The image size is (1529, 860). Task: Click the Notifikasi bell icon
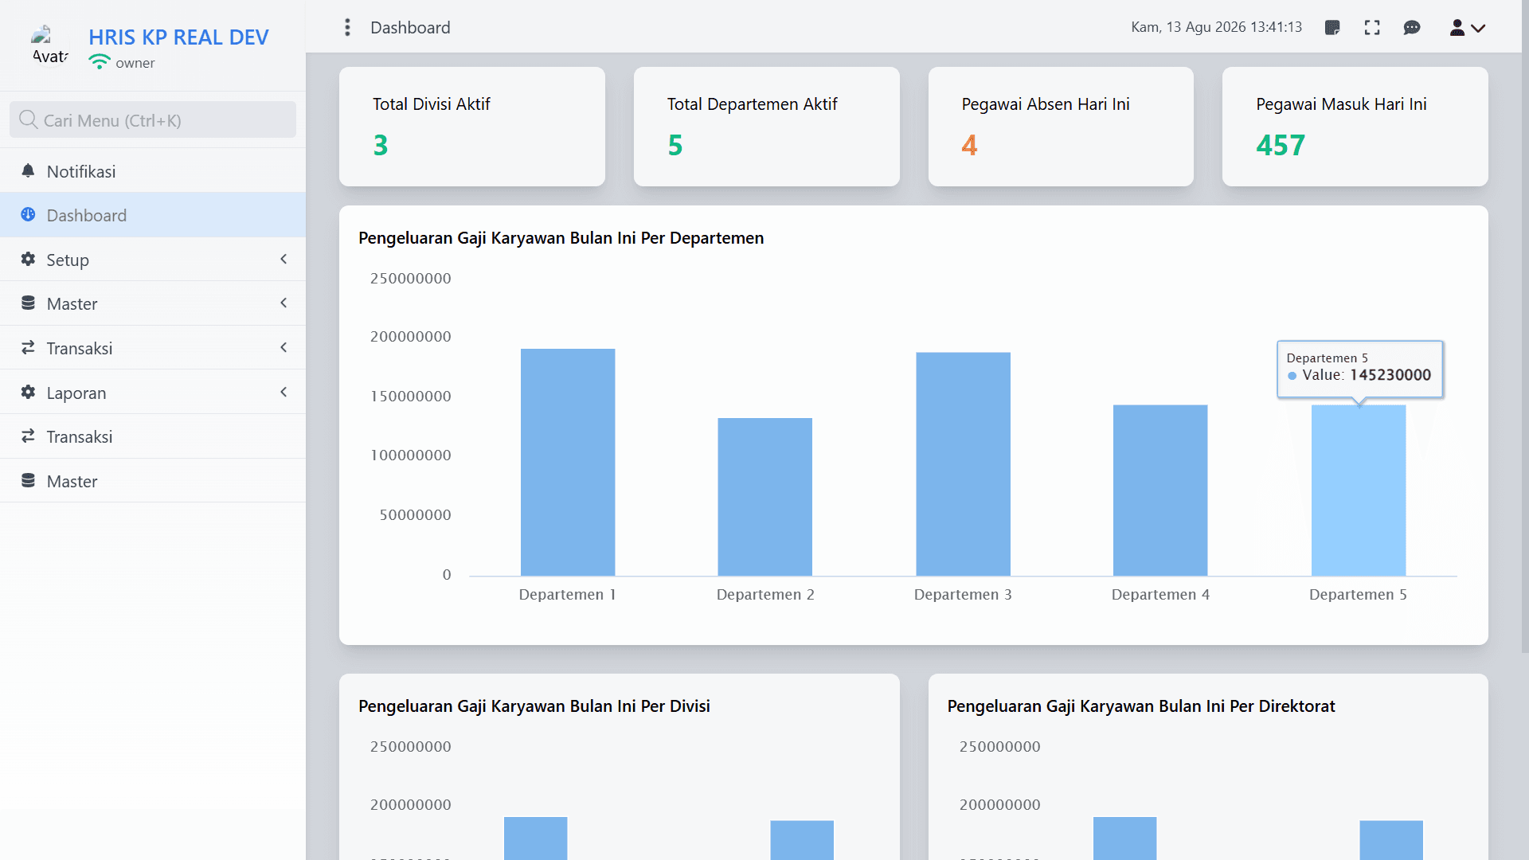[28, 170]
